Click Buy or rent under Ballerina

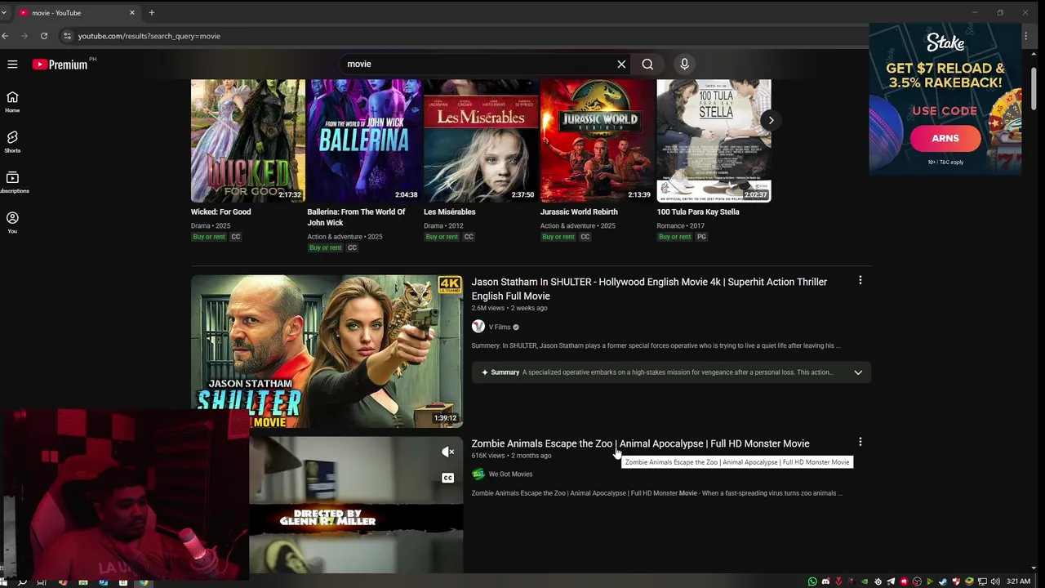[325, 247]
